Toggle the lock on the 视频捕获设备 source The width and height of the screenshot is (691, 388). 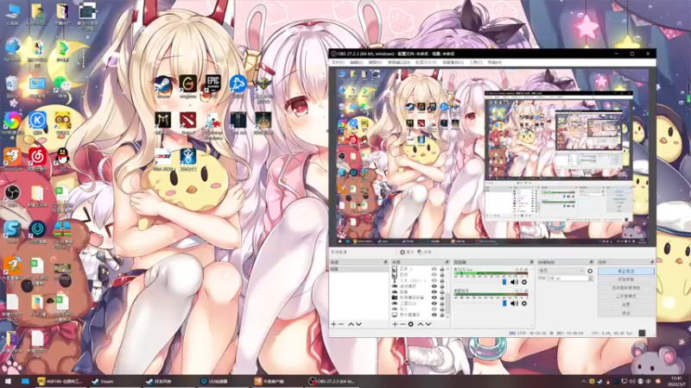pos(442,297)
